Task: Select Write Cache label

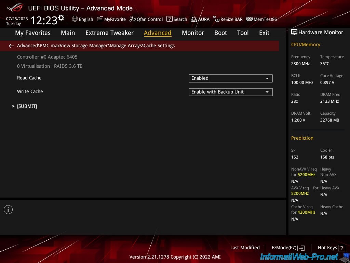Action: click(x=30, y=91)
